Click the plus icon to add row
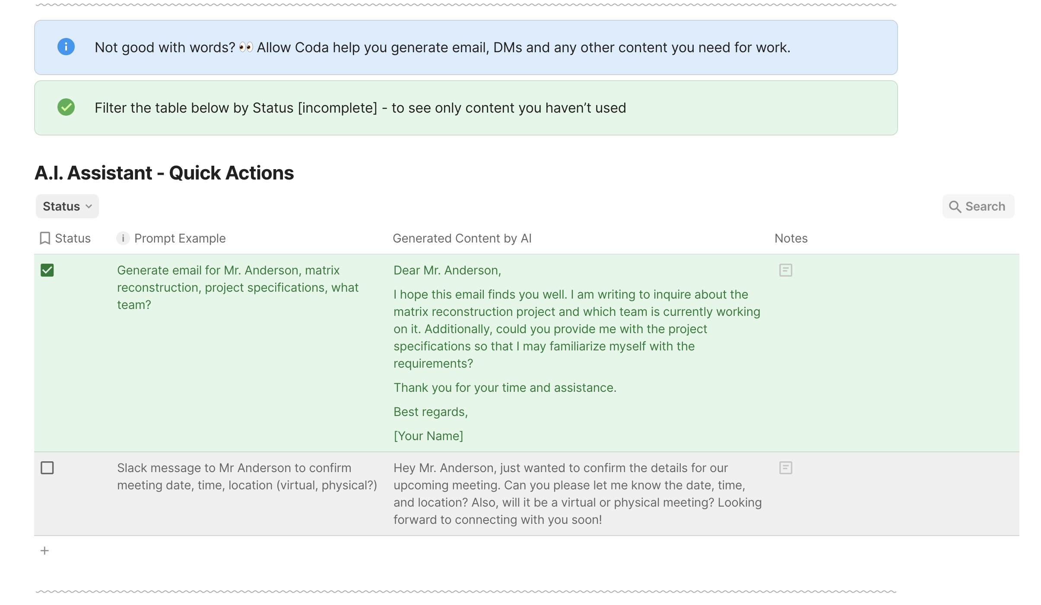Screen dimensions: 1041x605 point(44,551)
